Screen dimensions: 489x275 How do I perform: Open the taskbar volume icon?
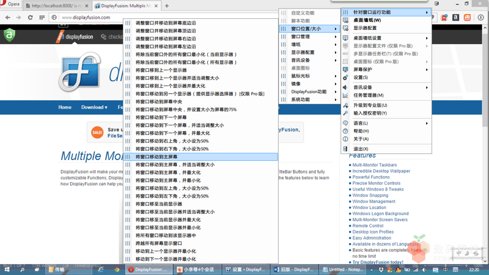click(x=424, y=269)
